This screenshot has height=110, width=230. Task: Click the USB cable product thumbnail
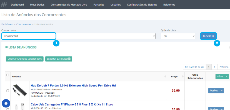click(x=20, y=106)
